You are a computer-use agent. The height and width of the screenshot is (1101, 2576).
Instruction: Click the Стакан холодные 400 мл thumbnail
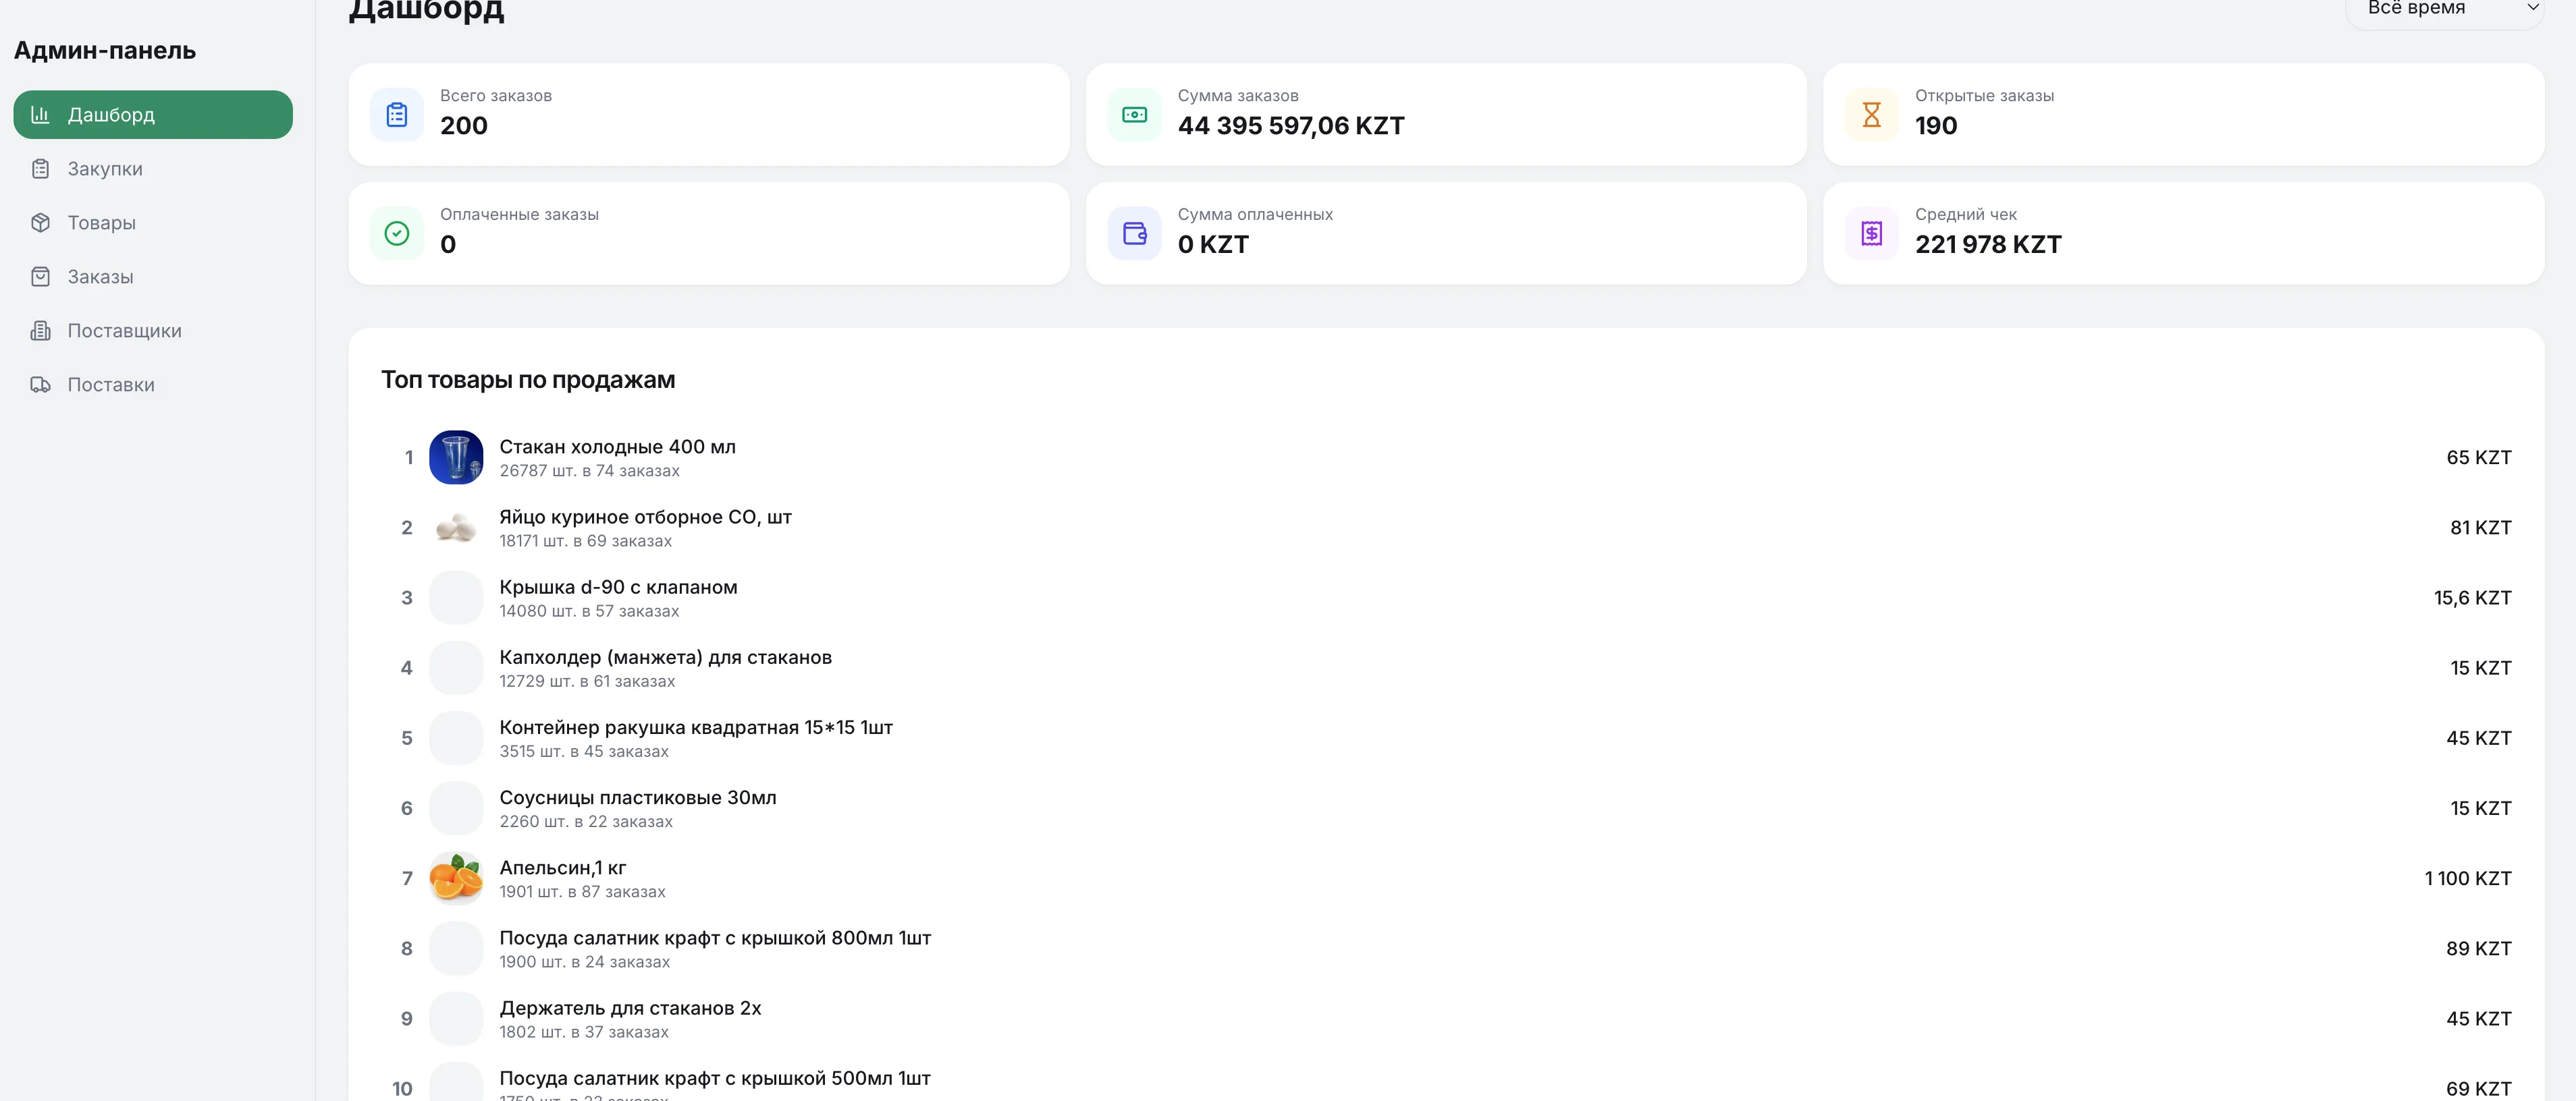coord(456,457)
